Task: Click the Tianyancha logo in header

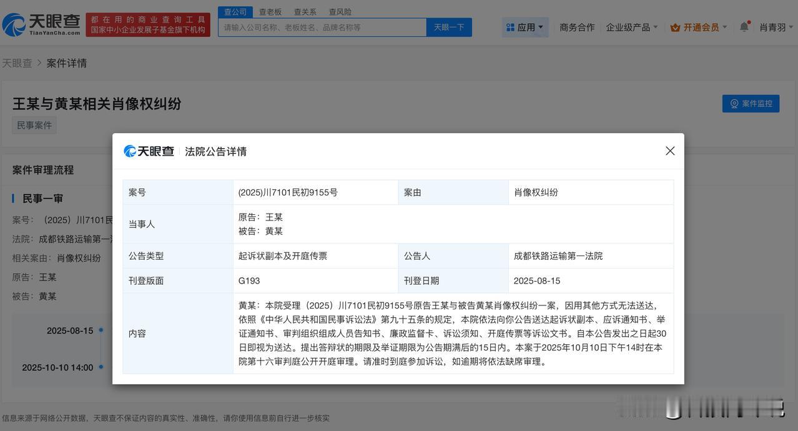Action: coord(41,24)
